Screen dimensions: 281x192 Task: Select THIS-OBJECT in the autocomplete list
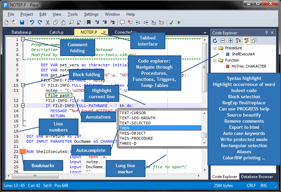pos(133,133)
